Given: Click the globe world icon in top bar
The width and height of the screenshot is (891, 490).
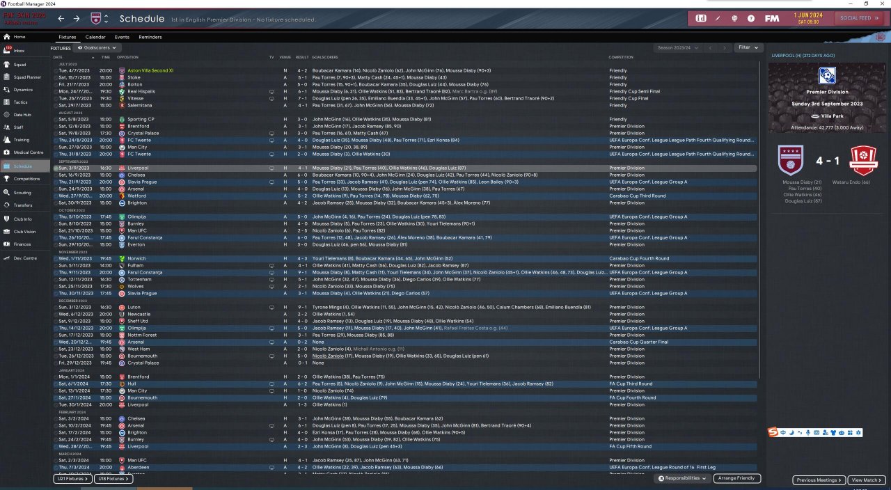Looking at the screenshot, I should coord(735,18).
